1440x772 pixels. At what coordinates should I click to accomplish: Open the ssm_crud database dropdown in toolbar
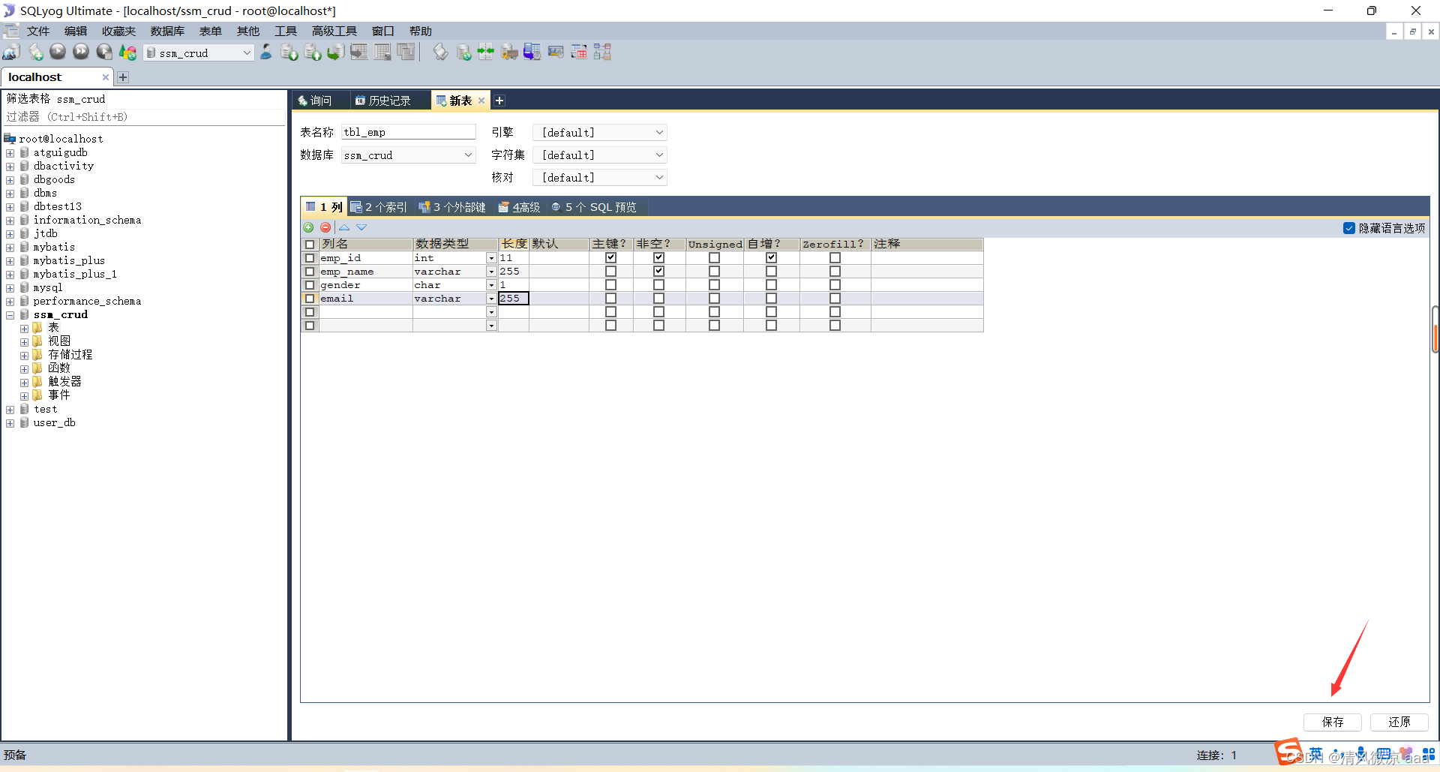point(247,53)
